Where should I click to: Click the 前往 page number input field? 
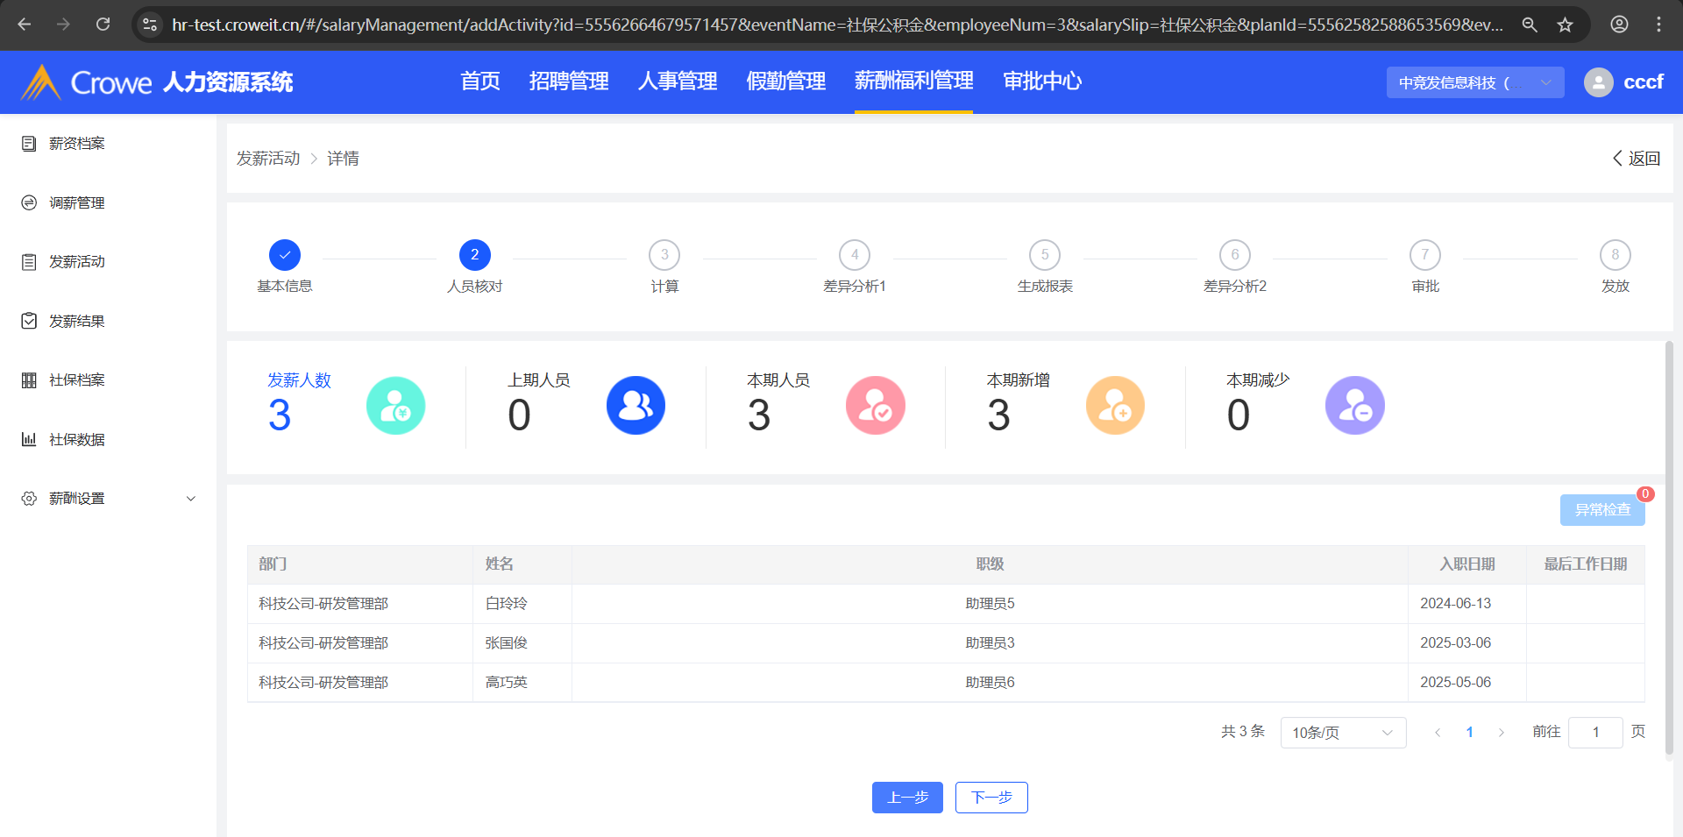tap(1594, 733)
